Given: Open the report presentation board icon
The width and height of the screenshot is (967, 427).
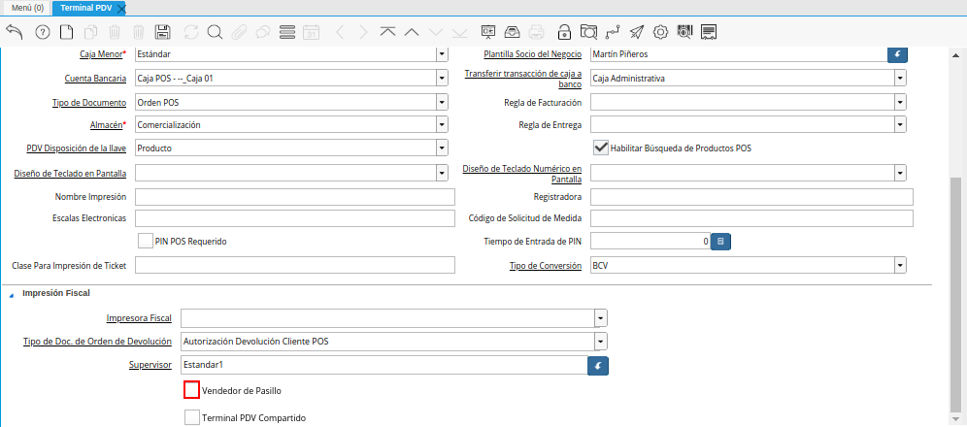Looking at the screenshot, I should 488,32.
